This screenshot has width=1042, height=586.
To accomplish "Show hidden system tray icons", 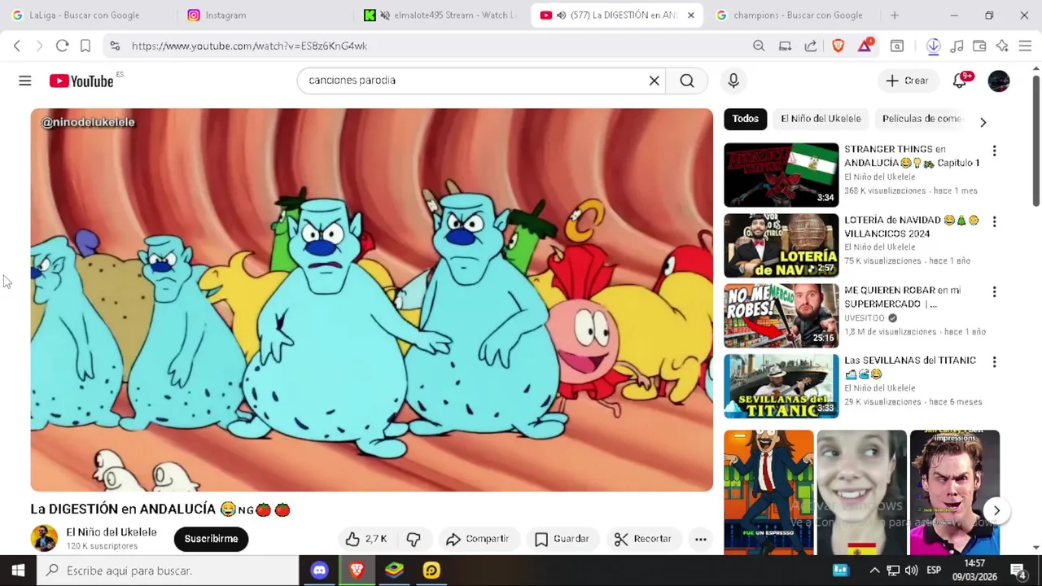I will click(x=874, y=571).
